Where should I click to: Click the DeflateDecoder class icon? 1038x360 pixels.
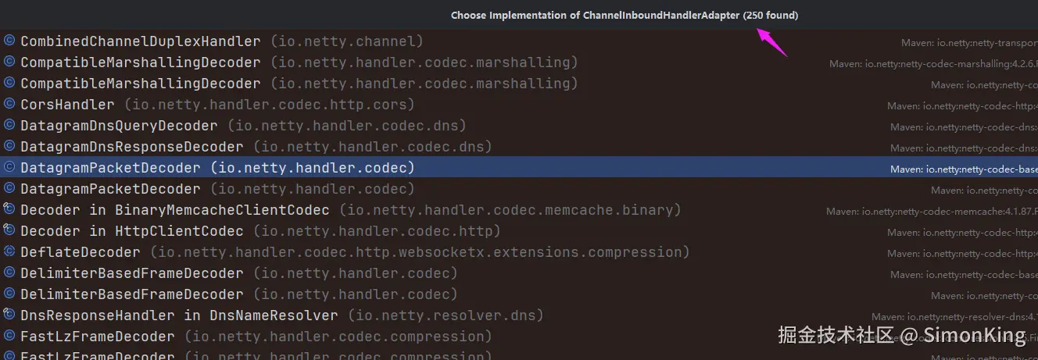click(x=9, y=251)
